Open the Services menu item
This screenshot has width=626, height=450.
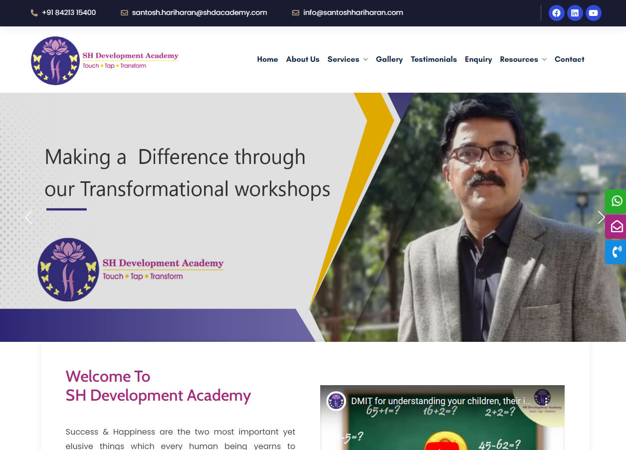pyautogui.click(x=343, y=59)
